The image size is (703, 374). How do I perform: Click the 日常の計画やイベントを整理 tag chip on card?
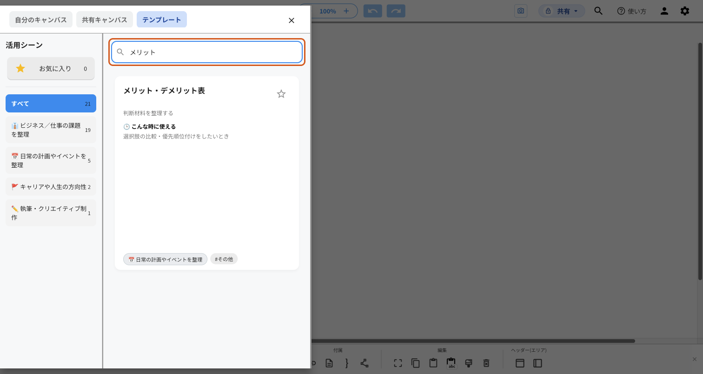click(x=165, y=259)
